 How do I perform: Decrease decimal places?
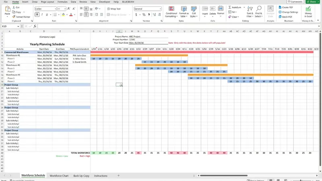[x=159, y=14]
